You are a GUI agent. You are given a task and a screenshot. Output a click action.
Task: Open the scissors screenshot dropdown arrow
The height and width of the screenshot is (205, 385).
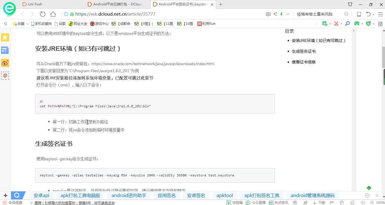point(341,24)
